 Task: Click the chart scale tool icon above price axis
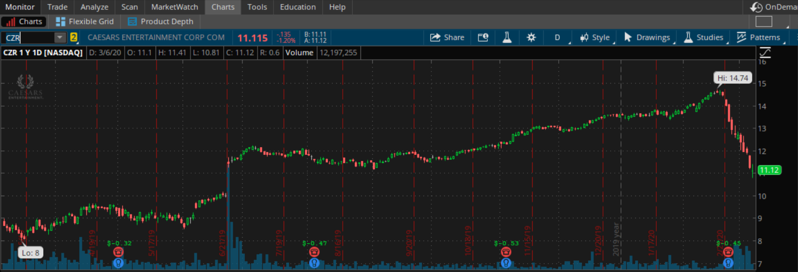(x=765, y=53)
